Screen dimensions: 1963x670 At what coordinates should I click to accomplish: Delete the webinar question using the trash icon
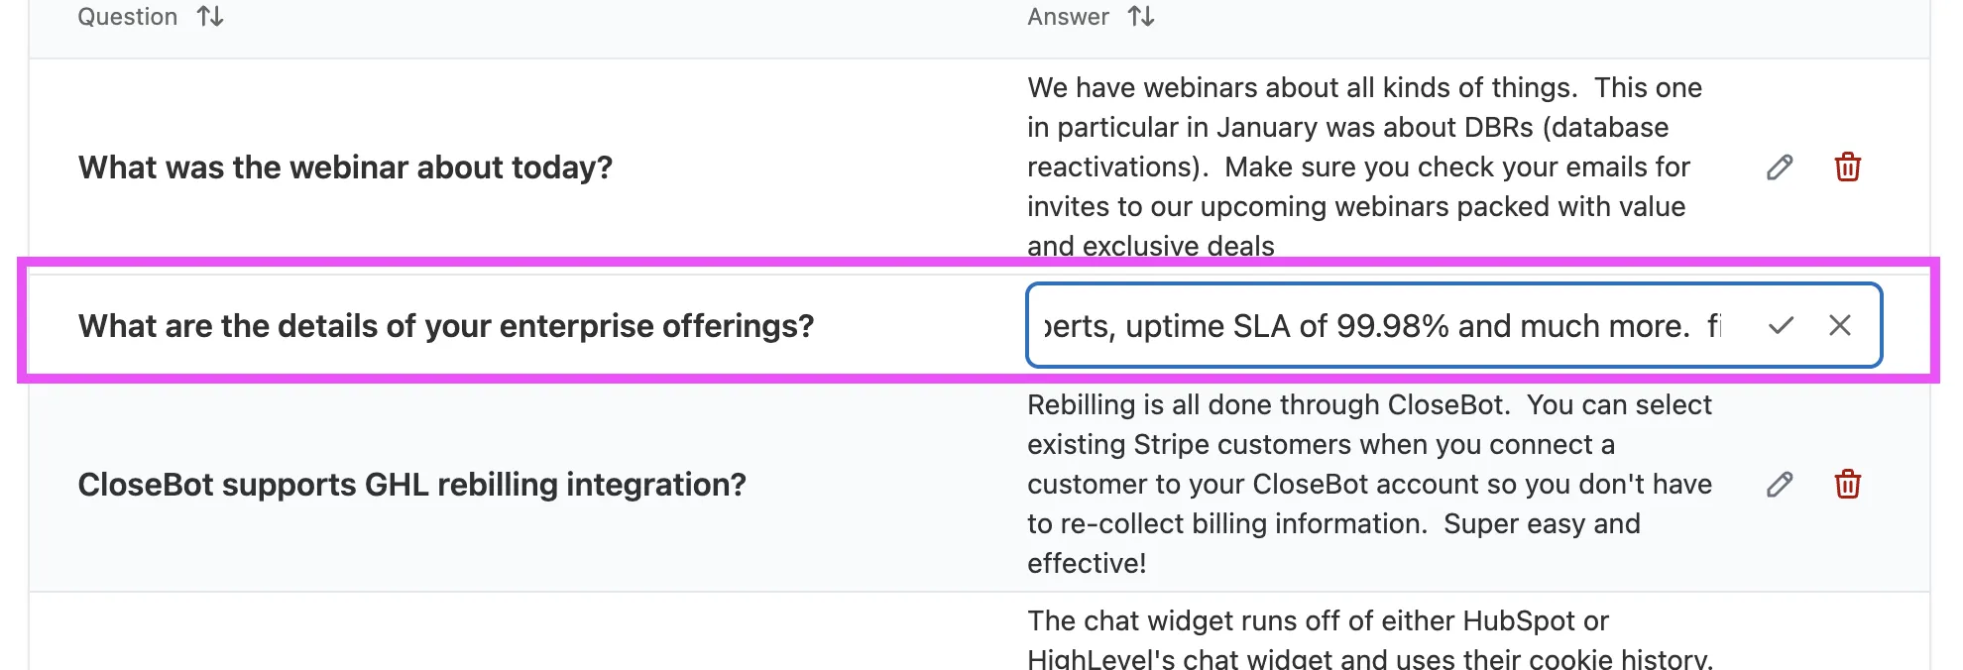point(1847,167)
